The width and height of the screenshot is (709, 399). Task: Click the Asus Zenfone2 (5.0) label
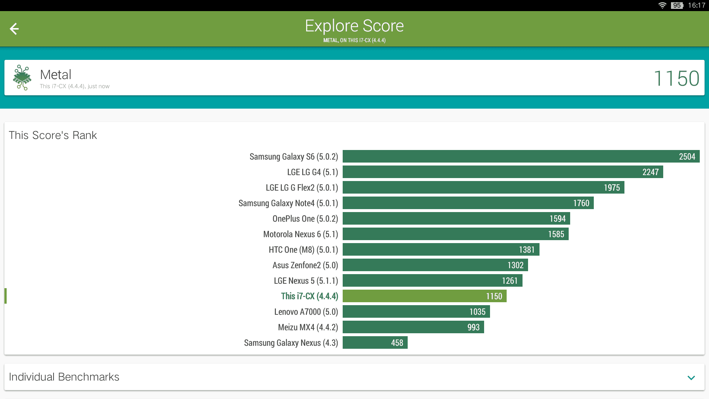tap(305, 265)
